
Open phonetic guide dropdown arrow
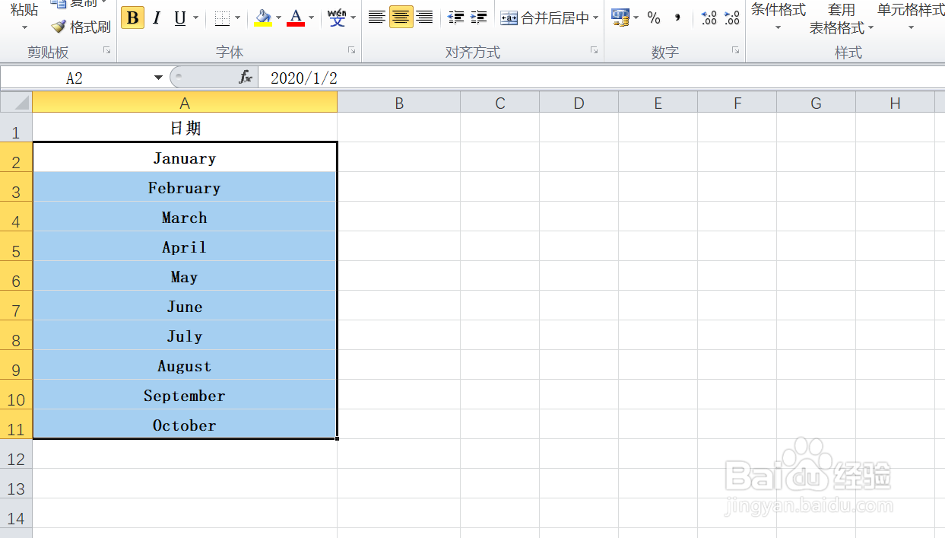click(x=353, y=18)
